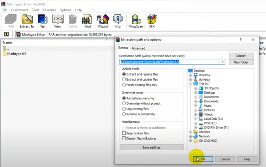This screenshot has width=266, height=167.
Task: Expand the Dropbox tree node
Action: point(191,75)
